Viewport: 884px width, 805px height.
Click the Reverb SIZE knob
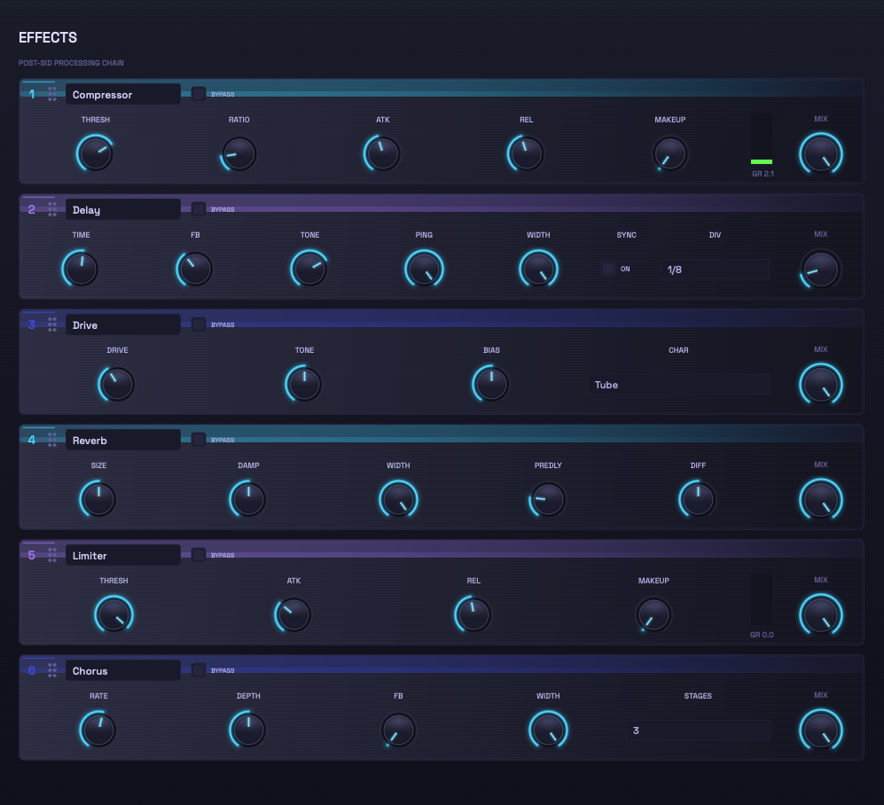coord(98,499)
